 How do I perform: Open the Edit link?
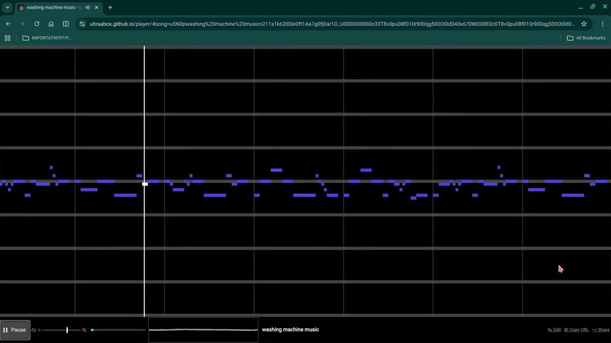click(x=554, y=330)
